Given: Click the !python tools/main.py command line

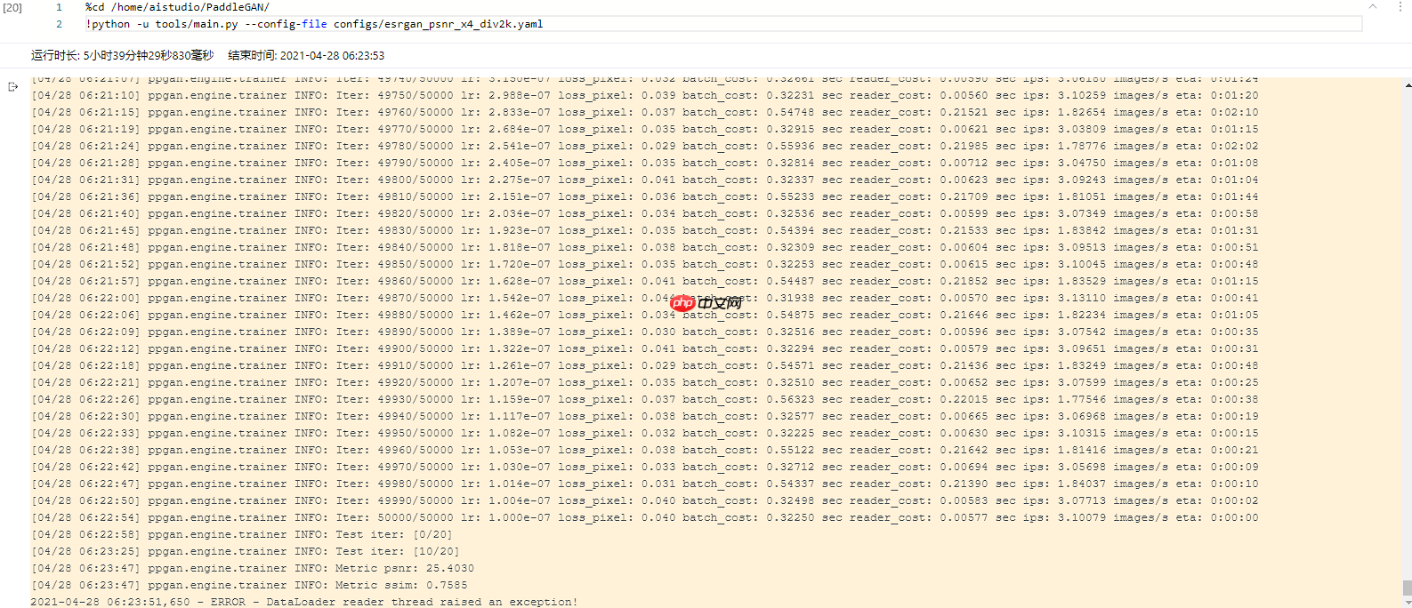Looking at the screenshot, I should click(313, 24).
